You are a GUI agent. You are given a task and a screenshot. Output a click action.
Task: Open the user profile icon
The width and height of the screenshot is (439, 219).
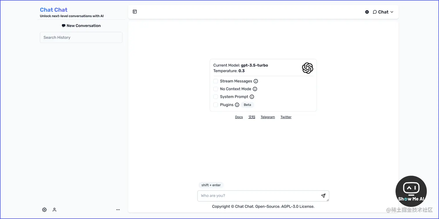(54, 210)
